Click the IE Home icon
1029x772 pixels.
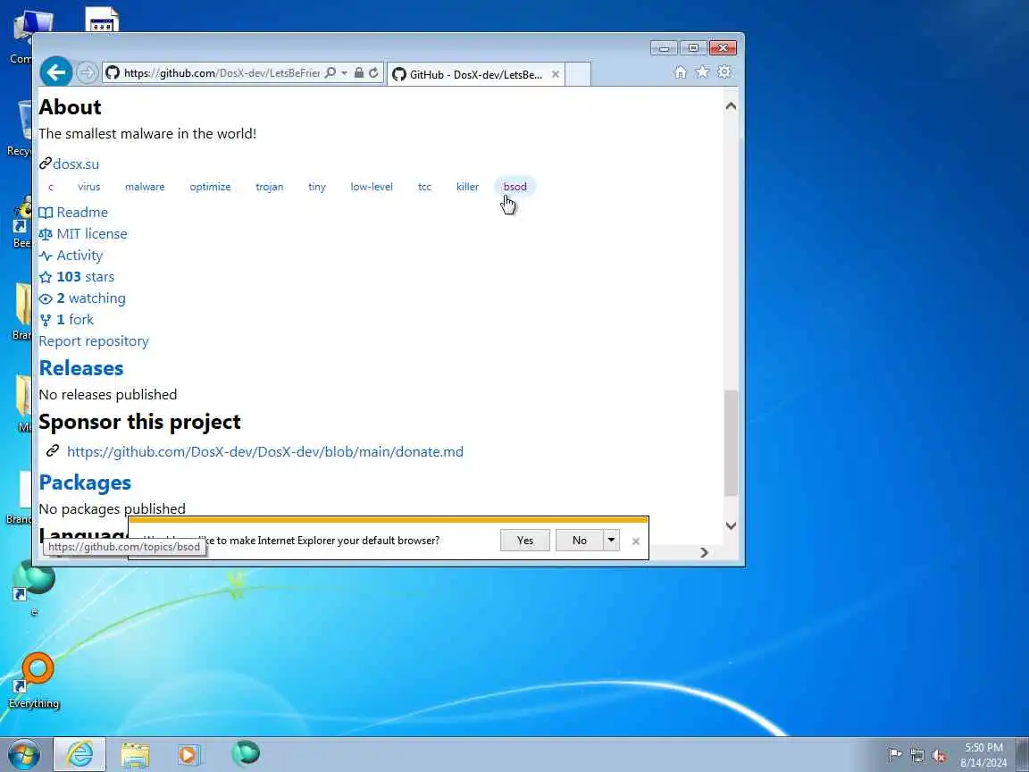(681, 72)
